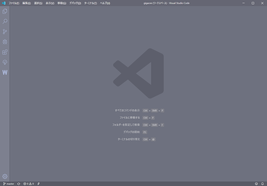Open the 編集(E) menu
Viewport: 267px width, 186px height.
27,3
